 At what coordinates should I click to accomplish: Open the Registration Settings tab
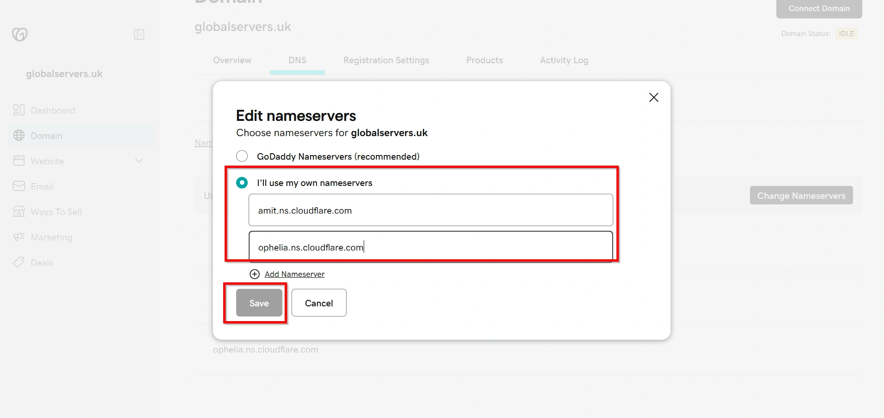pyautogui.click(x=386, y=60)
